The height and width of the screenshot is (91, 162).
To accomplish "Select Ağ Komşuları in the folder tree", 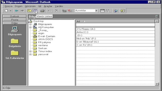I will 46,27.
